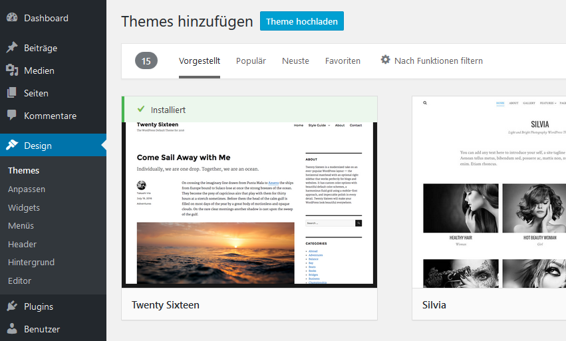Open the Anpassen submenu entry
The image size is (566, 341).
27,189
